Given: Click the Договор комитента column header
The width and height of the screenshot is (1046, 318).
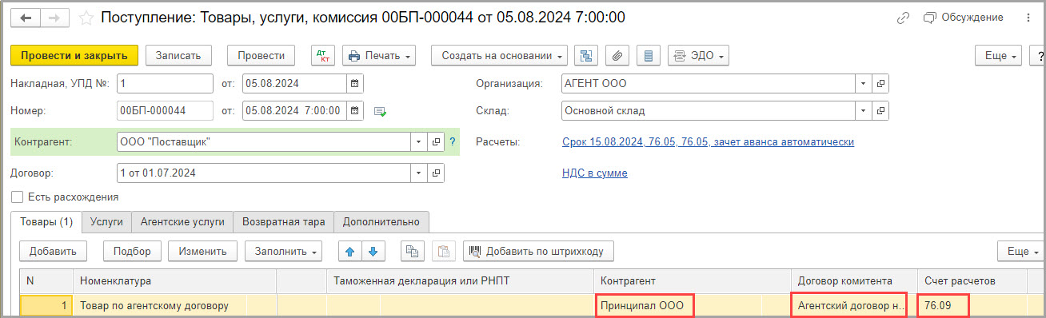Looking at the screenshot, I should coord(852,280).
